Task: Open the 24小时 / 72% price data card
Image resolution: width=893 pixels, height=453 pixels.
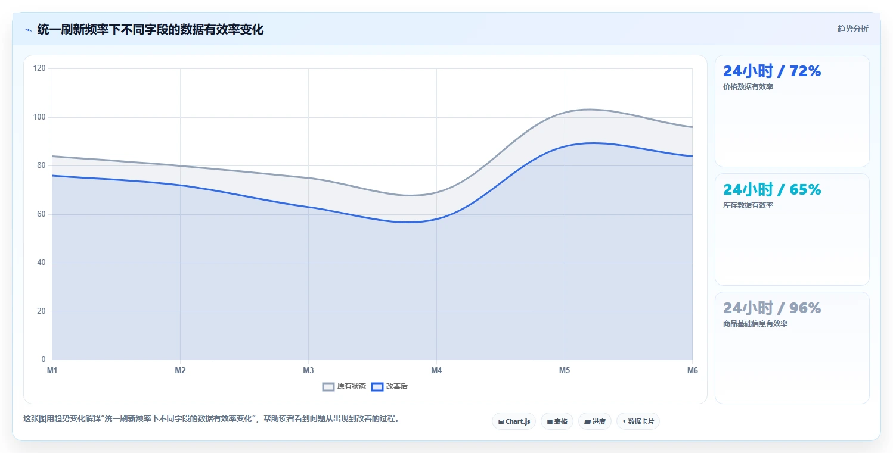Action: (792, 111)
